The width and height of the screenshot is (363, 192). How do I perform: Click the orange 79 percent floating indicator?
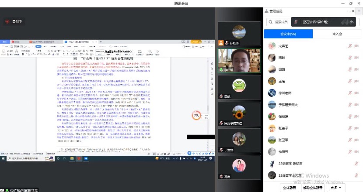pos(197,116)
